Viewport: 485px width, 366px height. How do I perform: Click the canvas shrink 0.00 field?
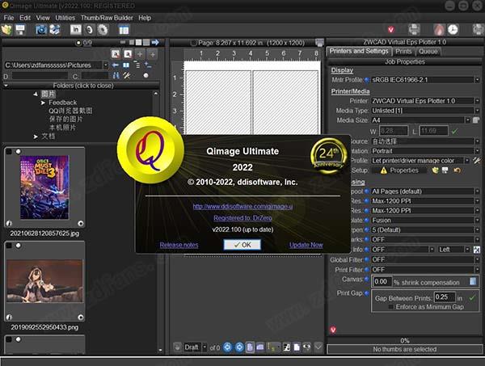(x=383, y=282)
